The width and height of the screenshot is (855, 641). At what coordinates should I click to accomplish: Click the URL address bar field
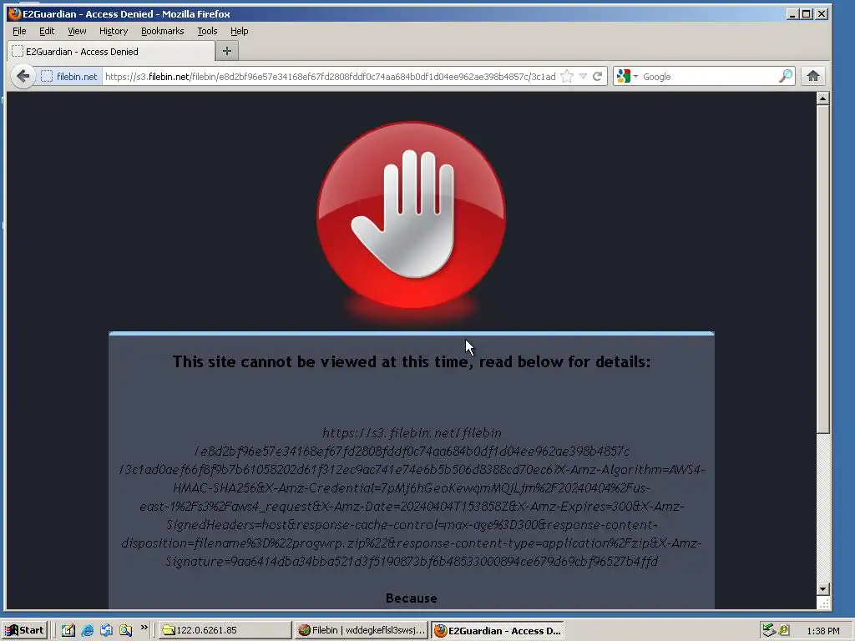click(x=330, y=76)
